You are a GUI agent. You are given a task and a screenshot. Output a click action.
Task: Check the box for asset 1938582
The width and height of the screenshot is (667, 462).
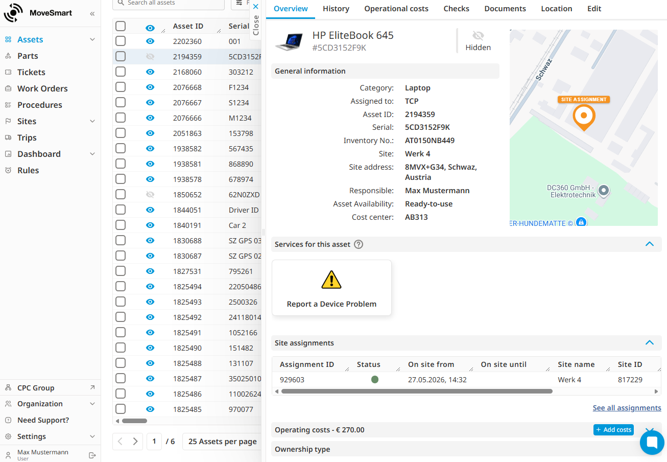(x=121, y=148)
